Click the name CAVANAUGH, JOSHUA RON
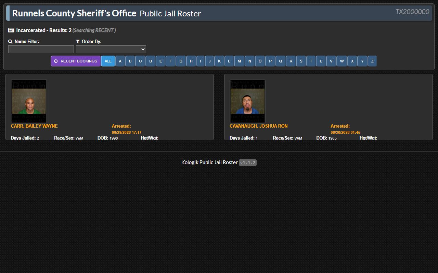Screen dimensions: 438x273 tap(259, 126)
